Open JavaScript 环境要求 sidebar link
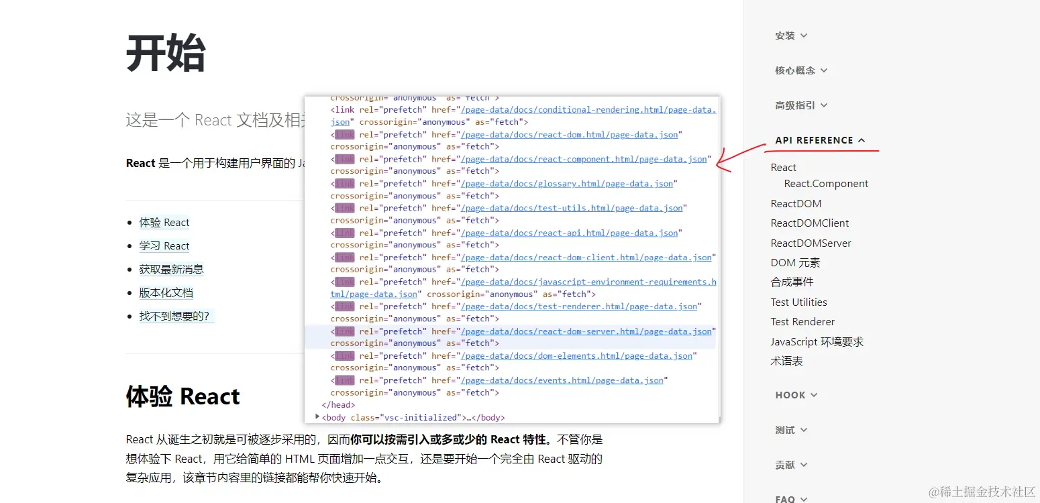Screen dimensions: 1040x503 817,342
